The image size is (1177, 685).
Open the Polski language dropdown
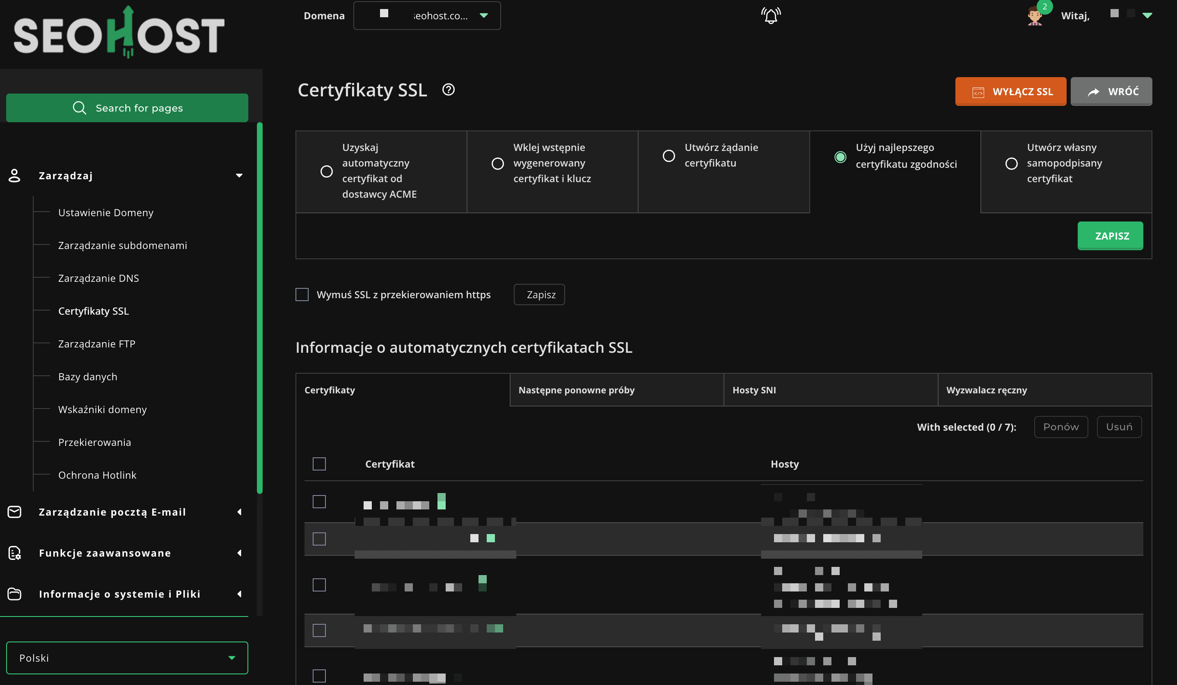pos(127,658)
